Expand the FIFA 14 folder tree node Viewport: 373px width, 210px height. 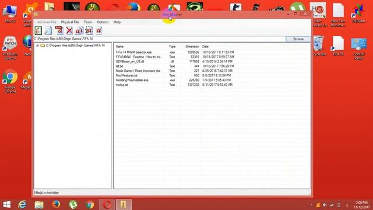point(37,45)
